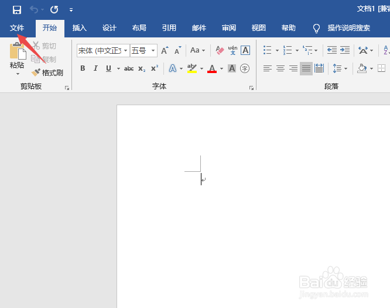Image resolution: width=390 pixels, height=308 pixels.
Task: Click the Redo/Repeat arrow icon
Action: coord(54,10)
